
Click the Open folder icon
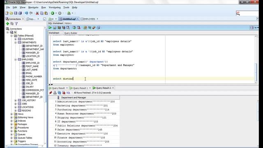click(x=11, y=13)
